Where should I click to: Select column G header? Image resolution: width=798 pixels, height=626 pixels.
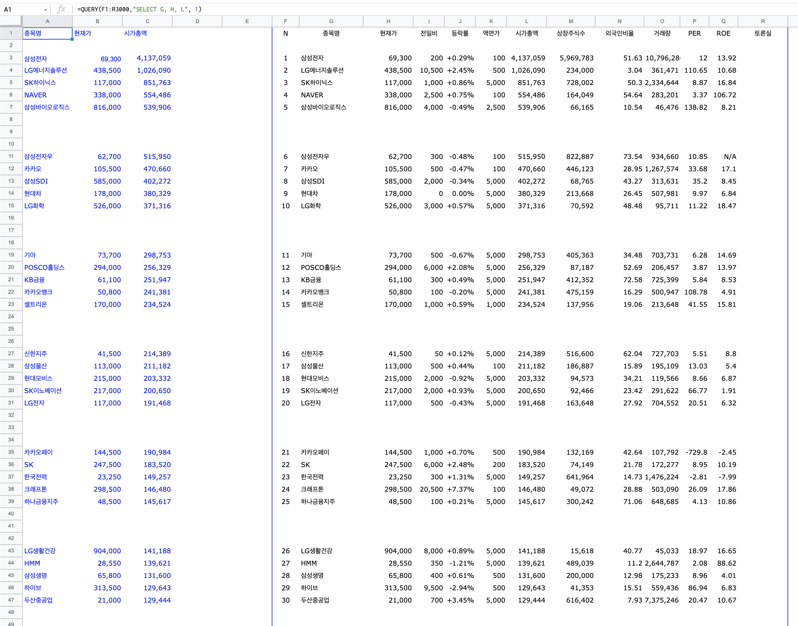click(331, 21)
